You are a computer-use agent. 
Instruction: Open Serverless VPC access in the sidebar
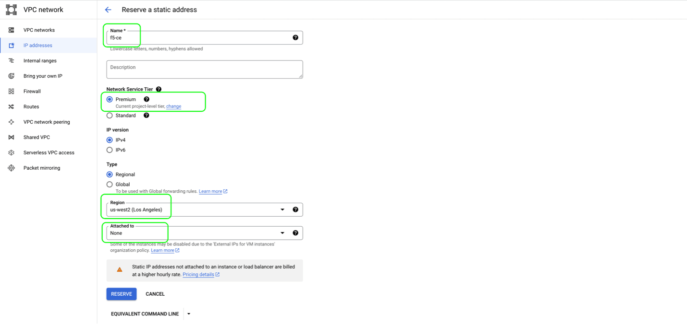coord(49,153)
